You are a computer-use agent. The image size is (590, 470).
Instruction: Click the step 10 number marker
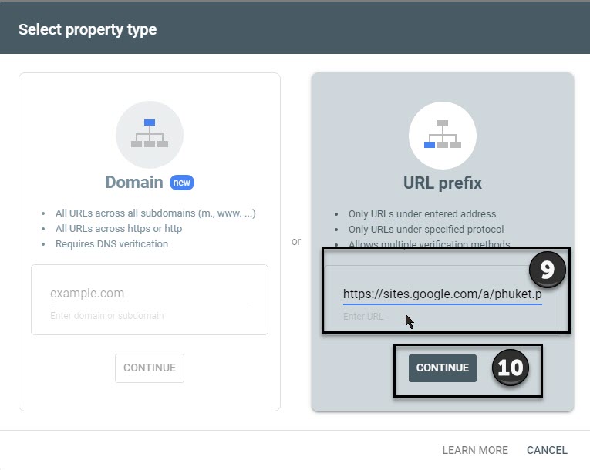511,368
